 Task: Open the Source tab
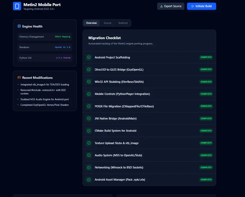107,23
